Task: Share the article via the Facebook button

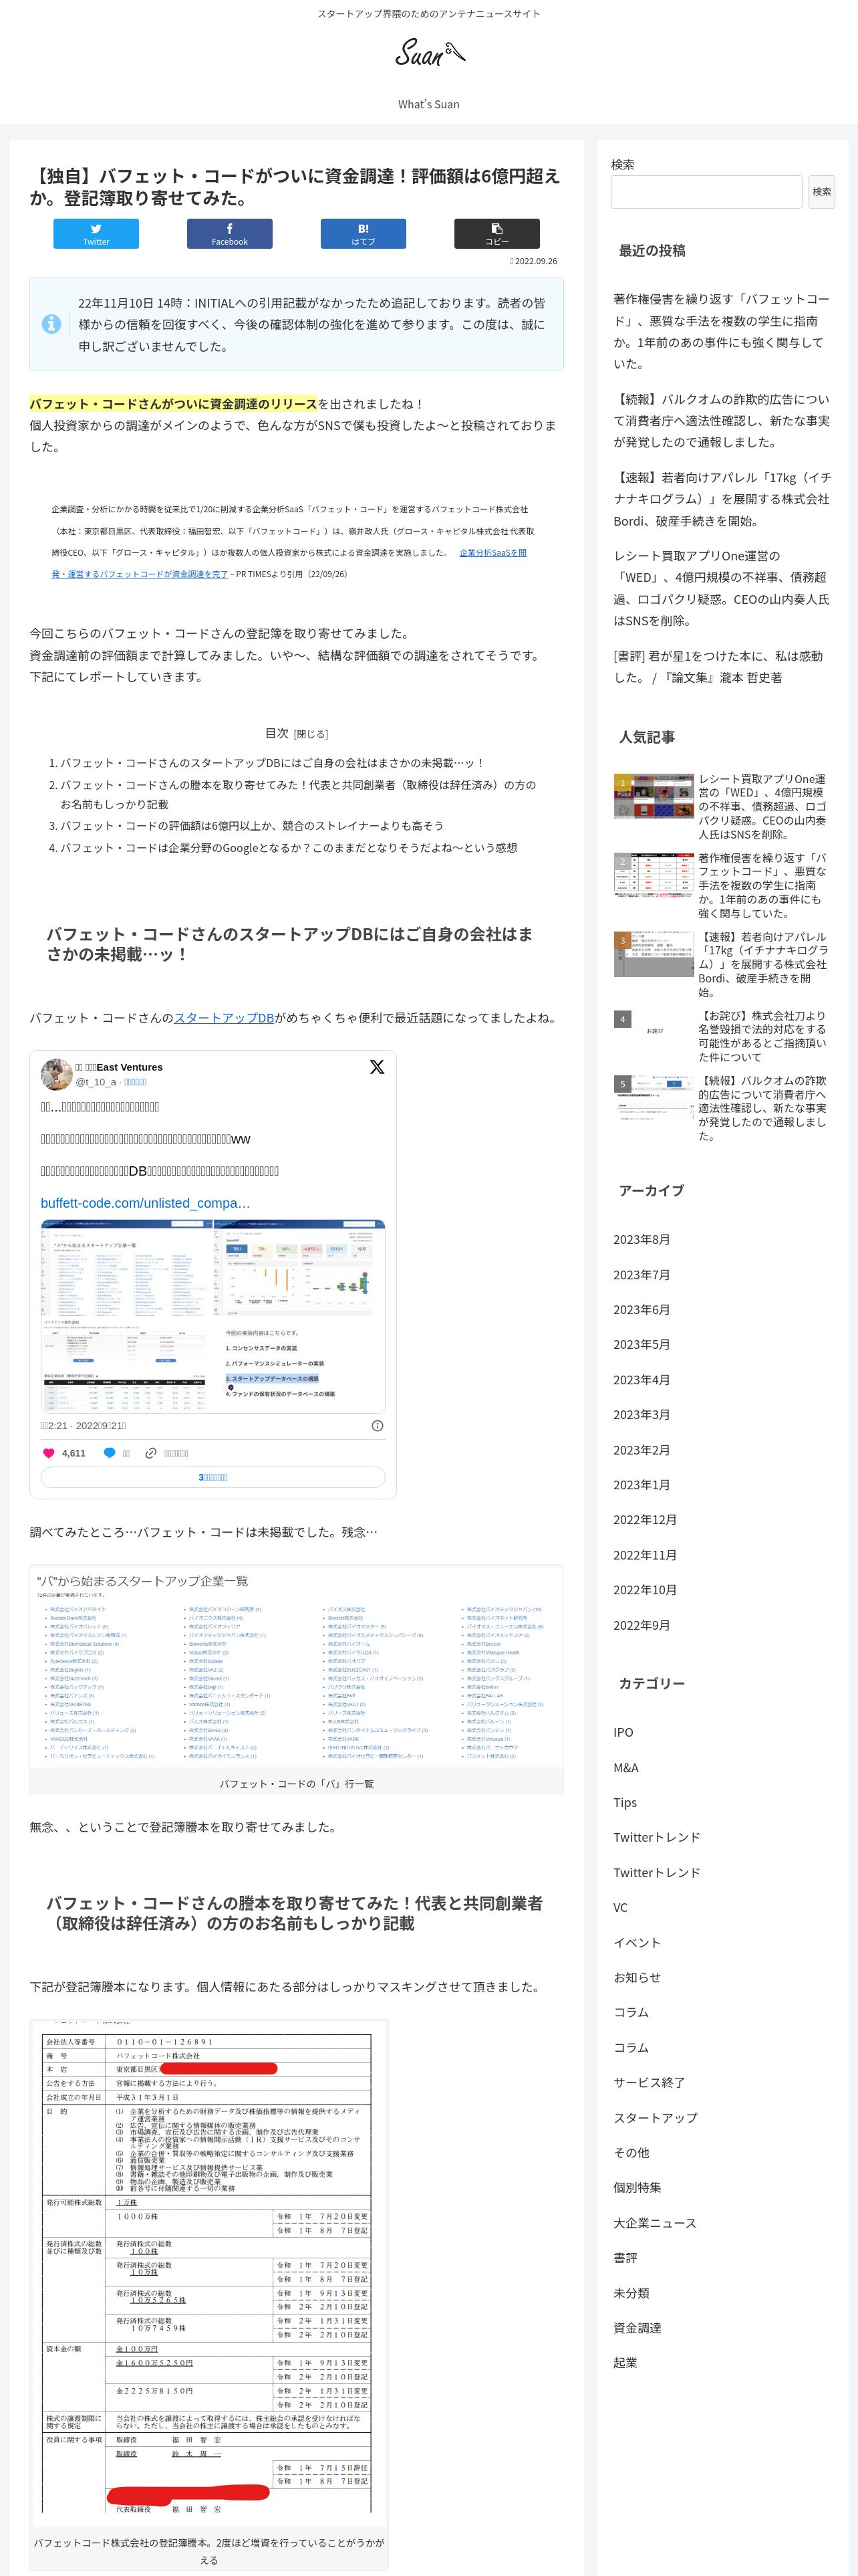Action: point(230,234)
